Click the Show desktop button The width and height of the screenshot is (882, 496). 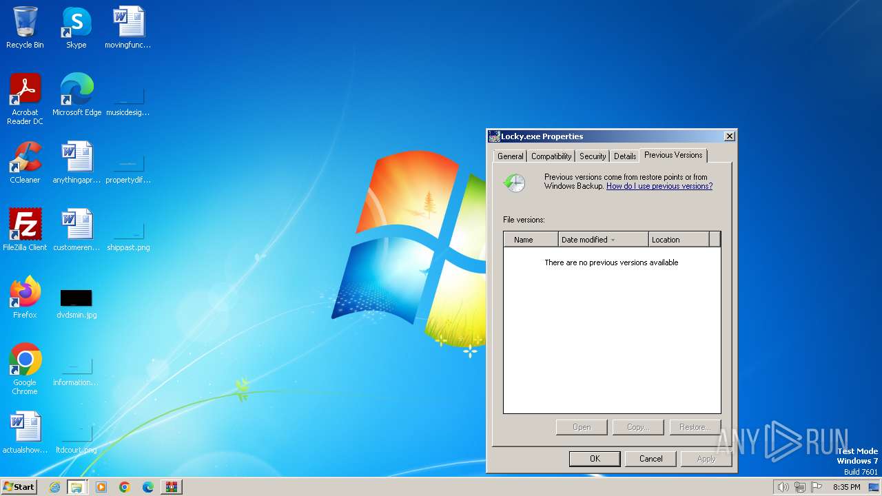click(x=874, y=487)
